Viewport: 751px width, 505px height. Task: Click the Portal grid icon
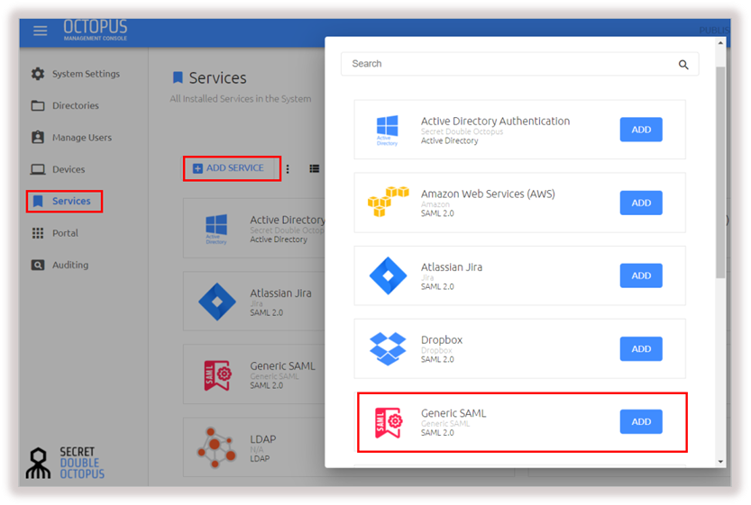[x=38, y=233]
